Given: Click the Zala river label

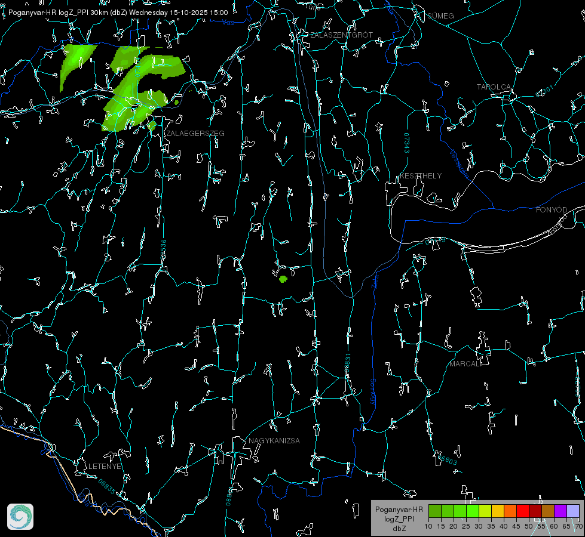Looking at the screenshot, I should 375,280.
